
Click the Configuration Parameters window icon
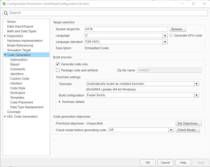click(4, 4)
